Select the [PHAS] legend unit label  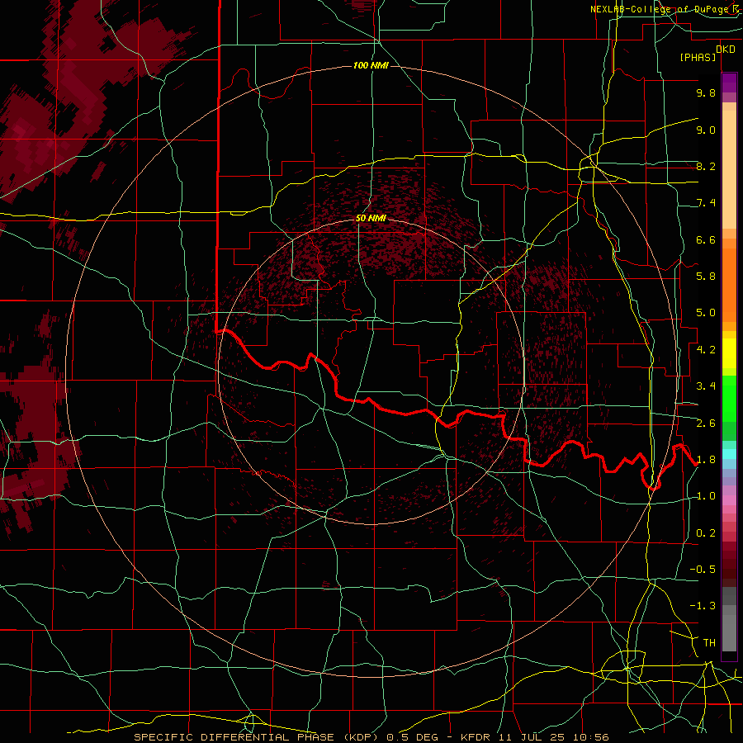[698, 58]
